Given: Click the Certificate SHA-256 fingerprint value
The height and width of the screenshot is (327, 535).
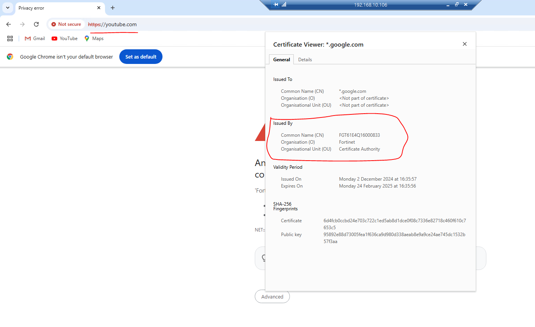Looking at the screenshot, I should [394, 224].
